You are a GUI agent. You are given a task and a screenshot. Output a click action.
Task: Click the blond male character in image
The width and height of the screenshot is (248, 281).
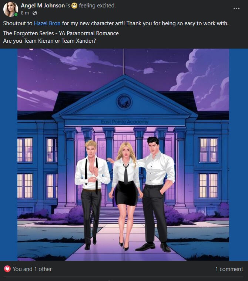point(91,186)
